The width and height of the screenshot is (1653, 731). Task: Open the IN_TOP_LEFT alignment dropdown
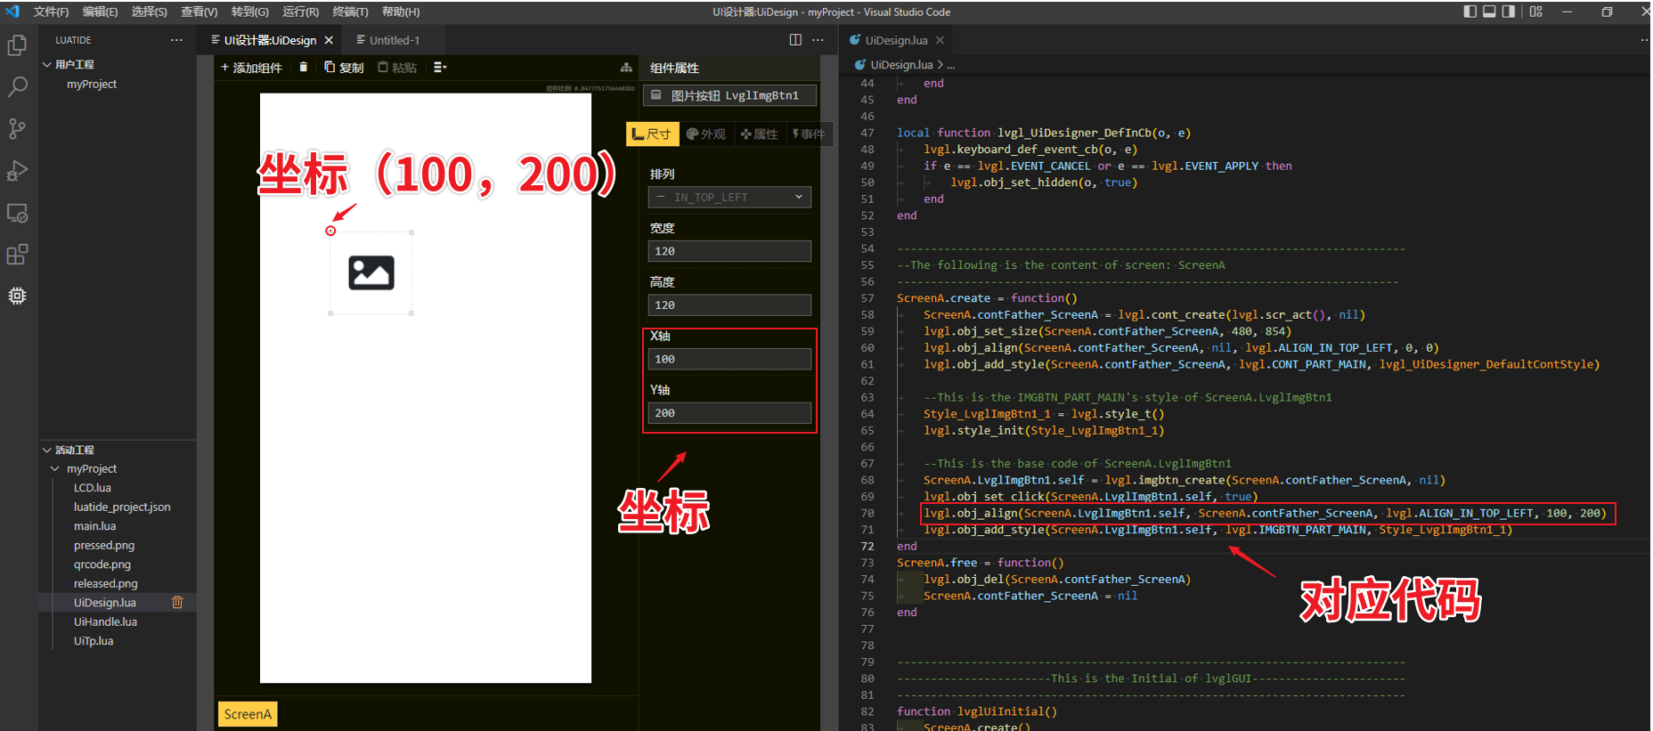click(729, 198)
